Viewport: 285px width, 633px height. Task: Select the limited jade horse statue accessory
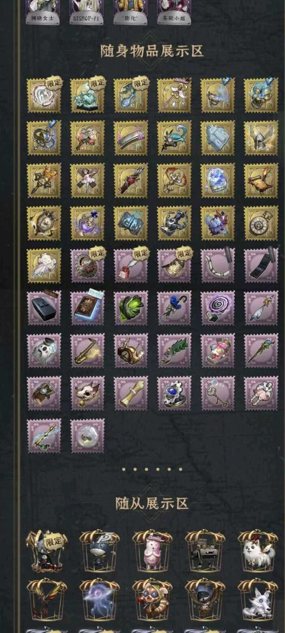(x=87, y=95)
